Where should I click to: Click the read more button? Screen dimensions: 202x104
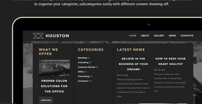(x=46, y=100)
